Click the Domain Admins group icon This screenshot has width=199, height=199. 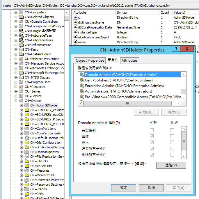[x=82, y=74]
